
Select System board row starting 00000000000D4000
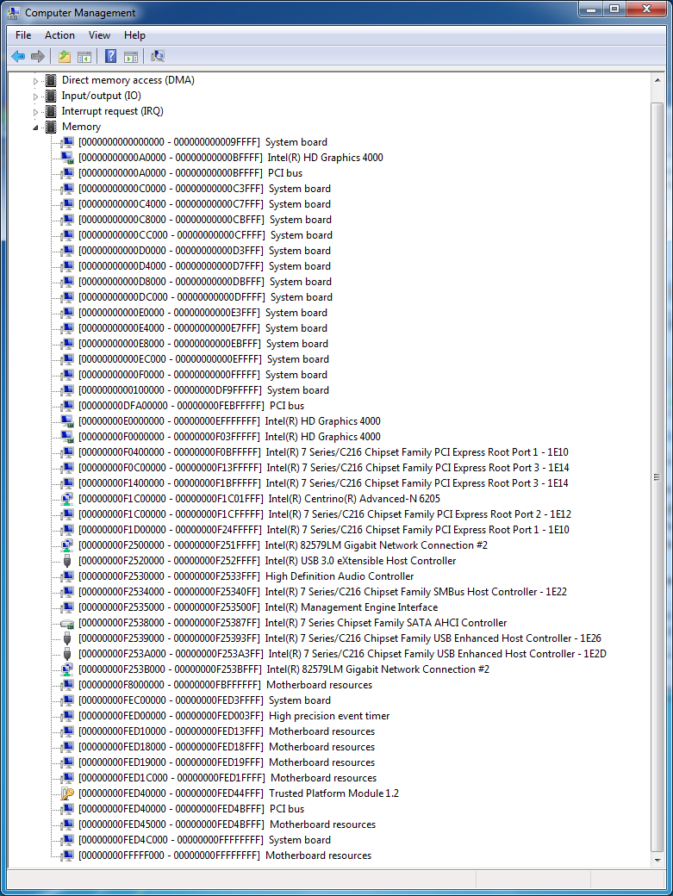click(204, 265)
